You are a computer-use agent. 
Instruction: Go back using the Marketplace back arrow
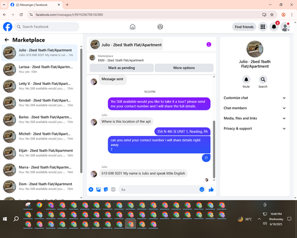7,40
